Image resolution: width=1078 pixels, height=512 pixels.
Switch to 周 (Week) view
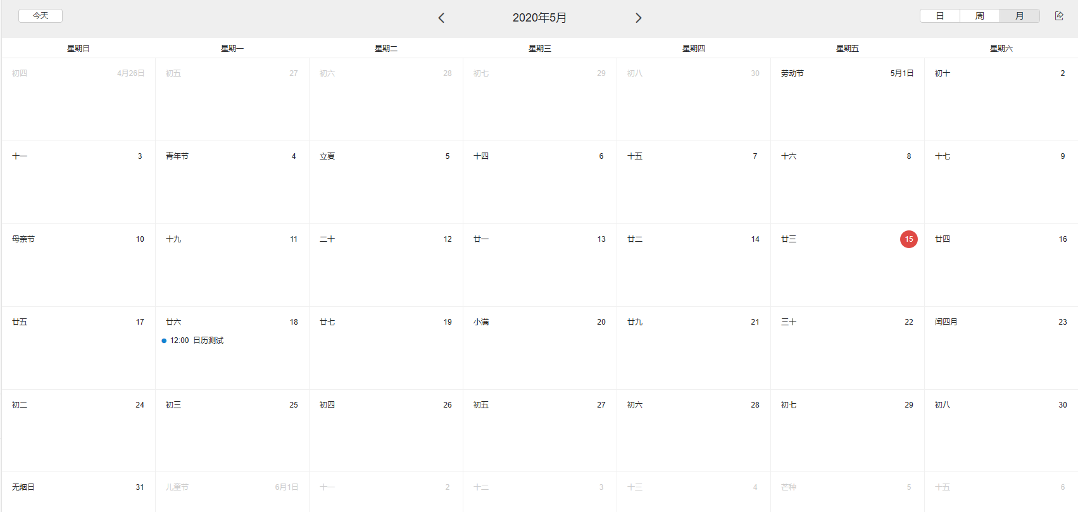pyautogui.click(x=979, y=16)
